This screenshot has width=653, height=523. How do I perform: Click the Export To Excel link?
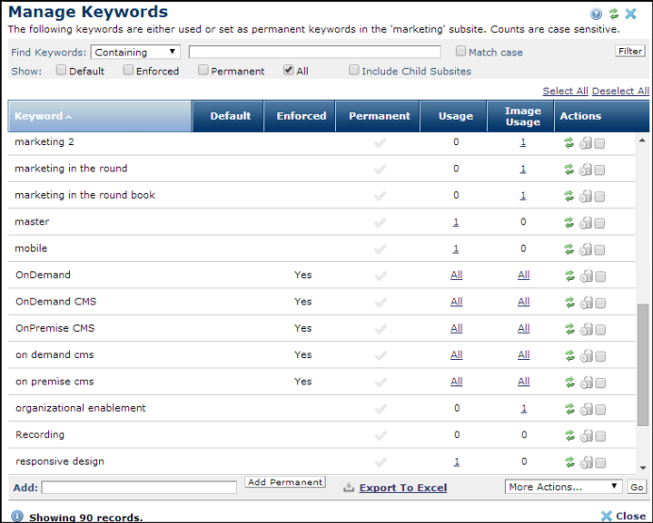tap(403, 488)
